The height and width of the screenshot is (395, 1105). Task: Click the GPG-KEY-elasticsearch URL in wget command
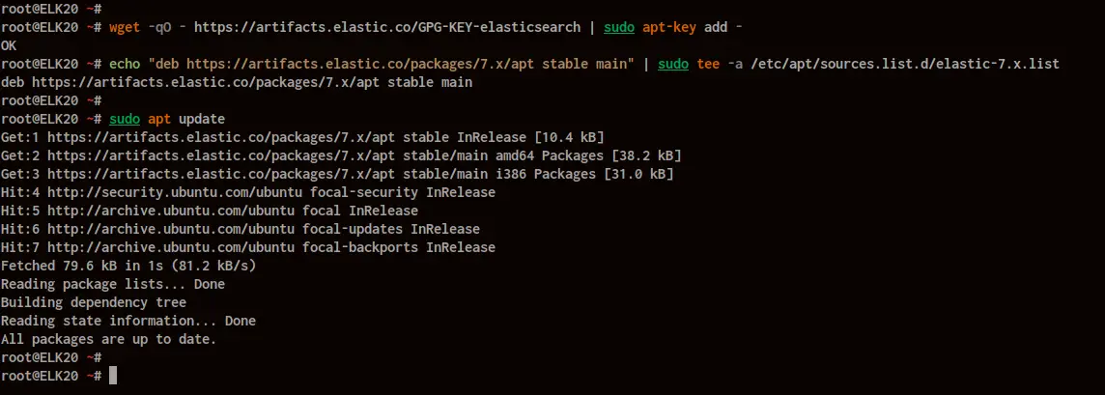pyautogui.click(x=387, y=27)
